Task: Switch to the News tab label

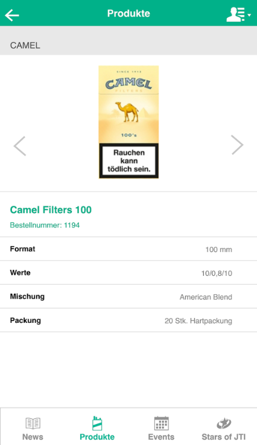Action: click(x=33, y=437)
